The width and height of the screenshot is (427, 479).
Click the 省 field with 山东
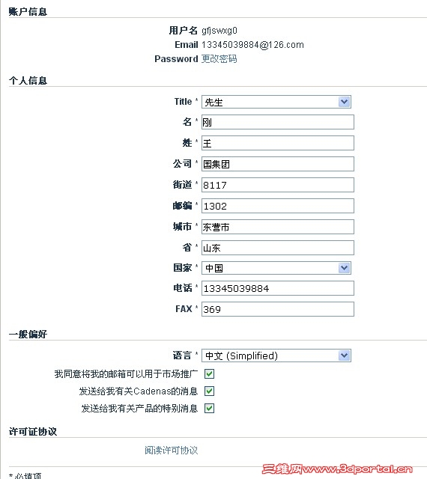coord(278,248)
